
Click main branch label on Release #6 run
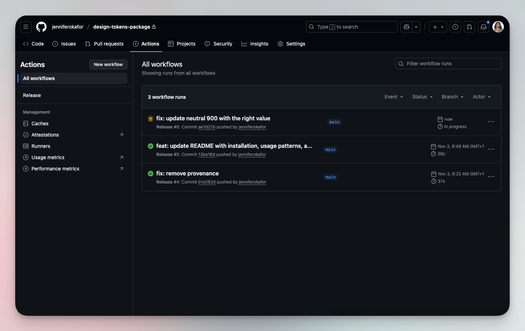334,122
